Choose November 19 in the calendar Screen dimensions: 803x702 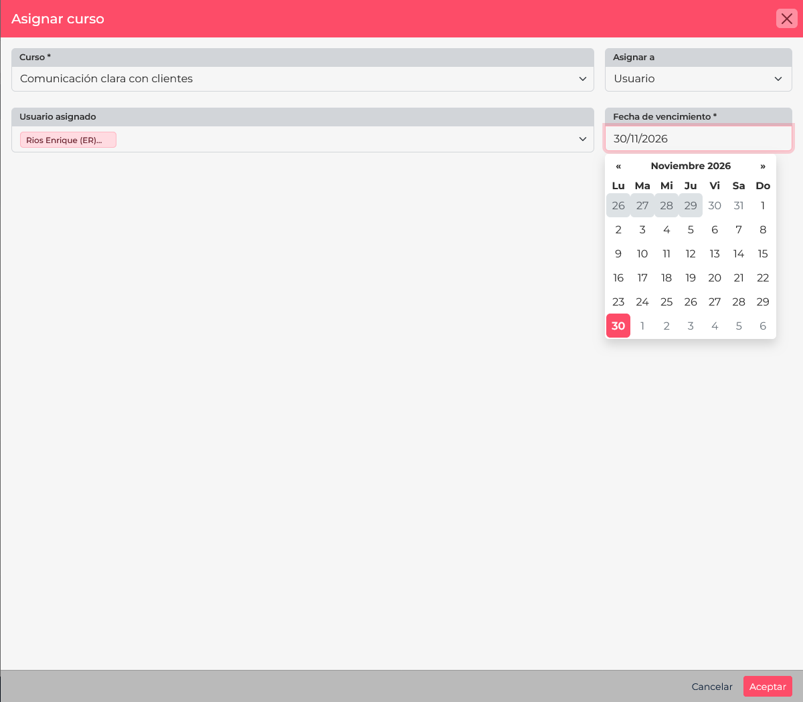(691, 278)
